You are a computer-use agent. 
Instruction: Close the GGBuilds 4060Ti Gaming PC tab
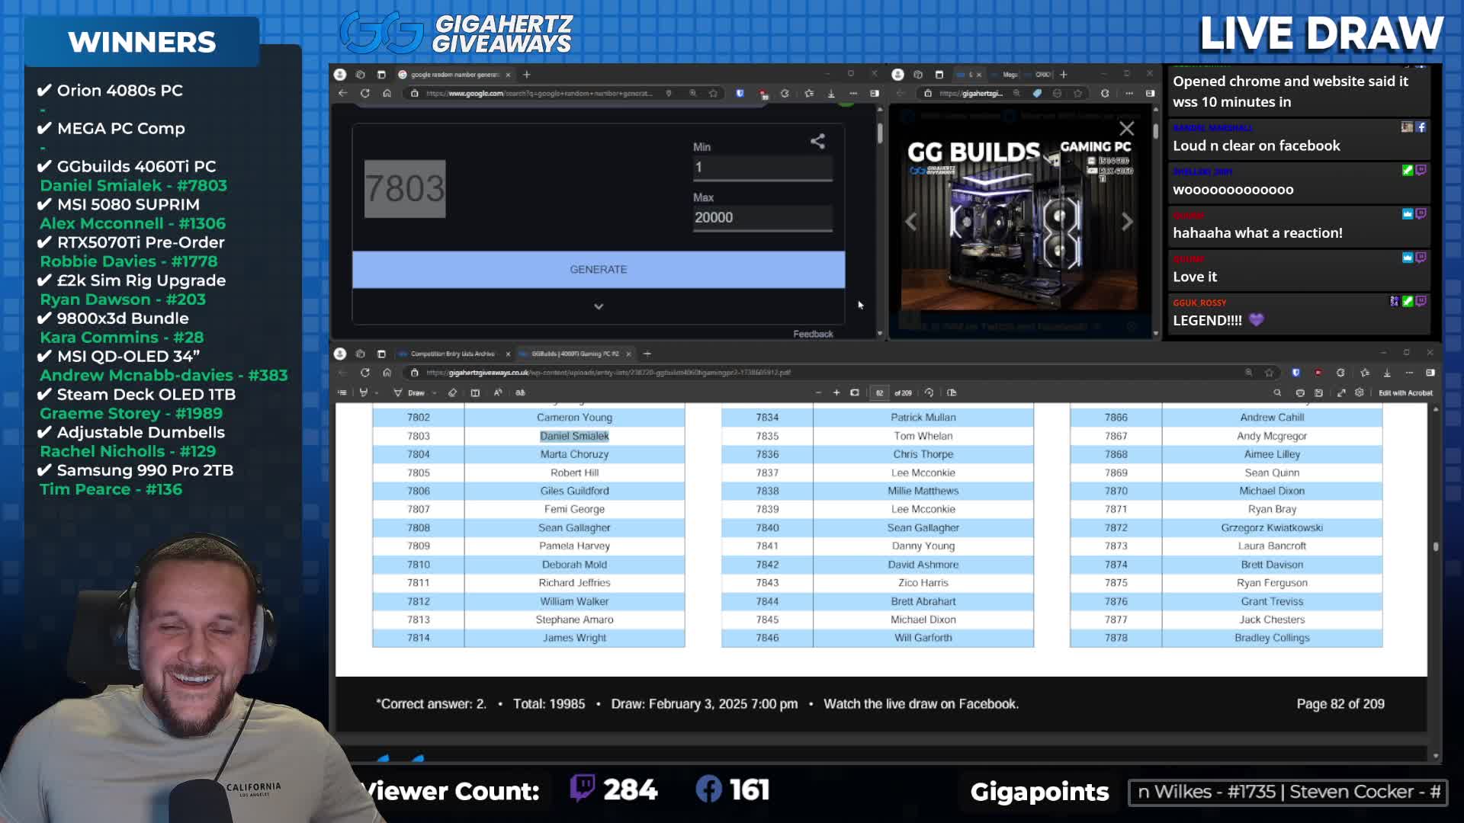click(x=628, y=354)
